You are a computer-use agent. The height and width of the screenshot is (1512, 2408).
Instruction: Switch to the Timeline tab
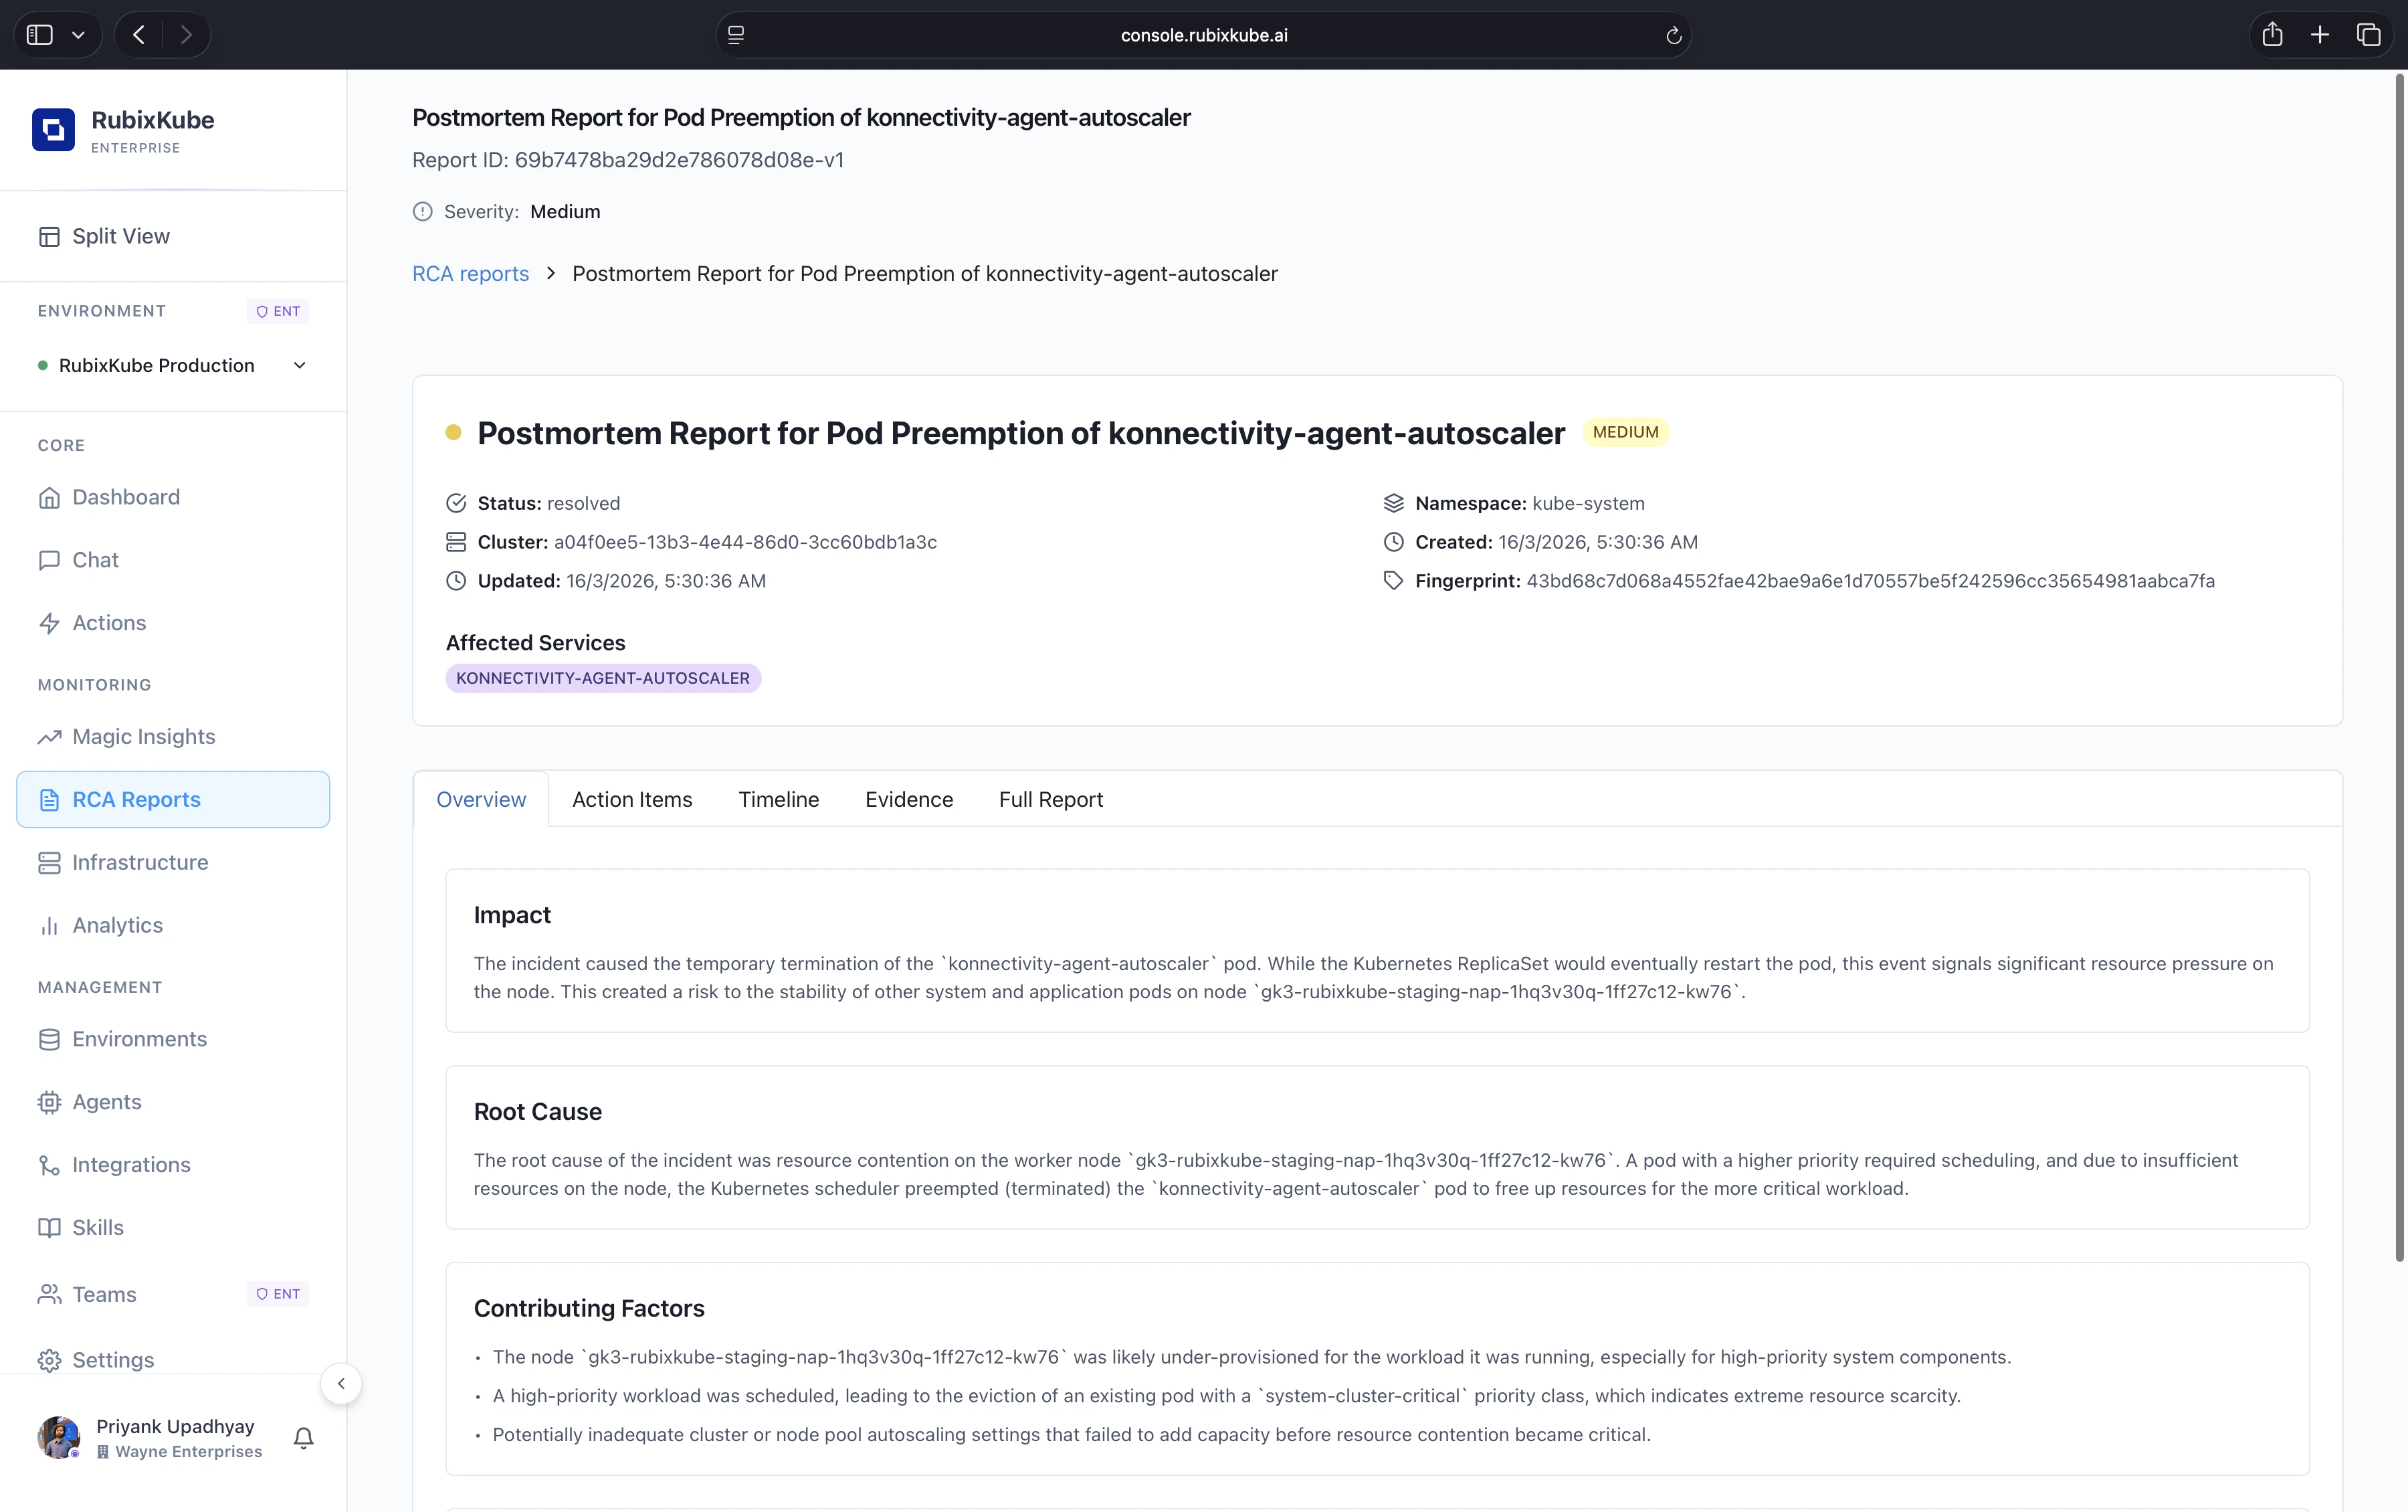point(778,799)
